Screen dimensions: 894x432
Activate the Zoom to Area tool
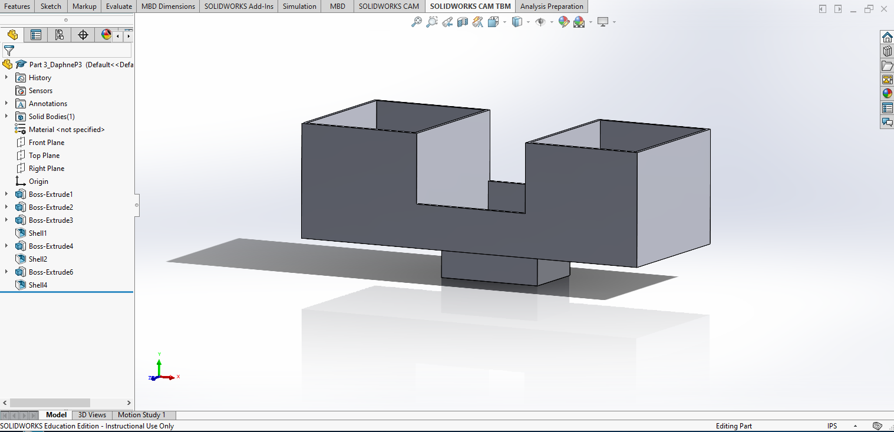pyautogui.click(x=432, y=22)
